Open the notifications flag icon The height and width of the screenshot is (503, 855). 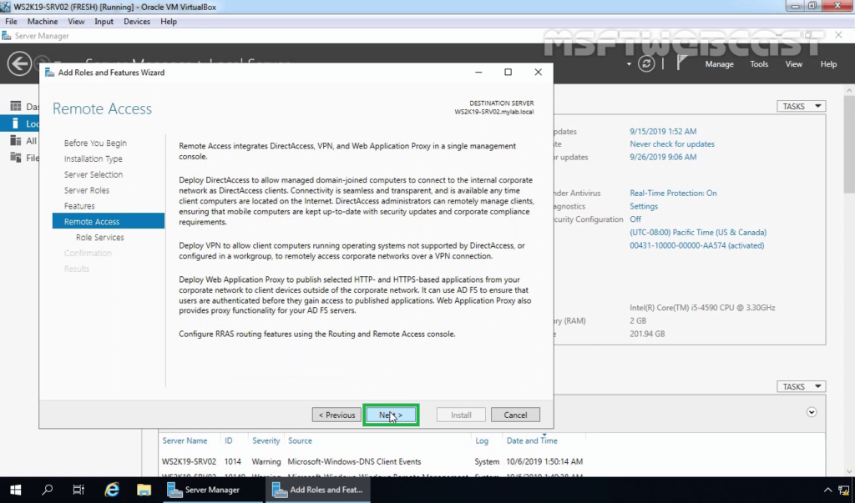[x=680, y=63]
